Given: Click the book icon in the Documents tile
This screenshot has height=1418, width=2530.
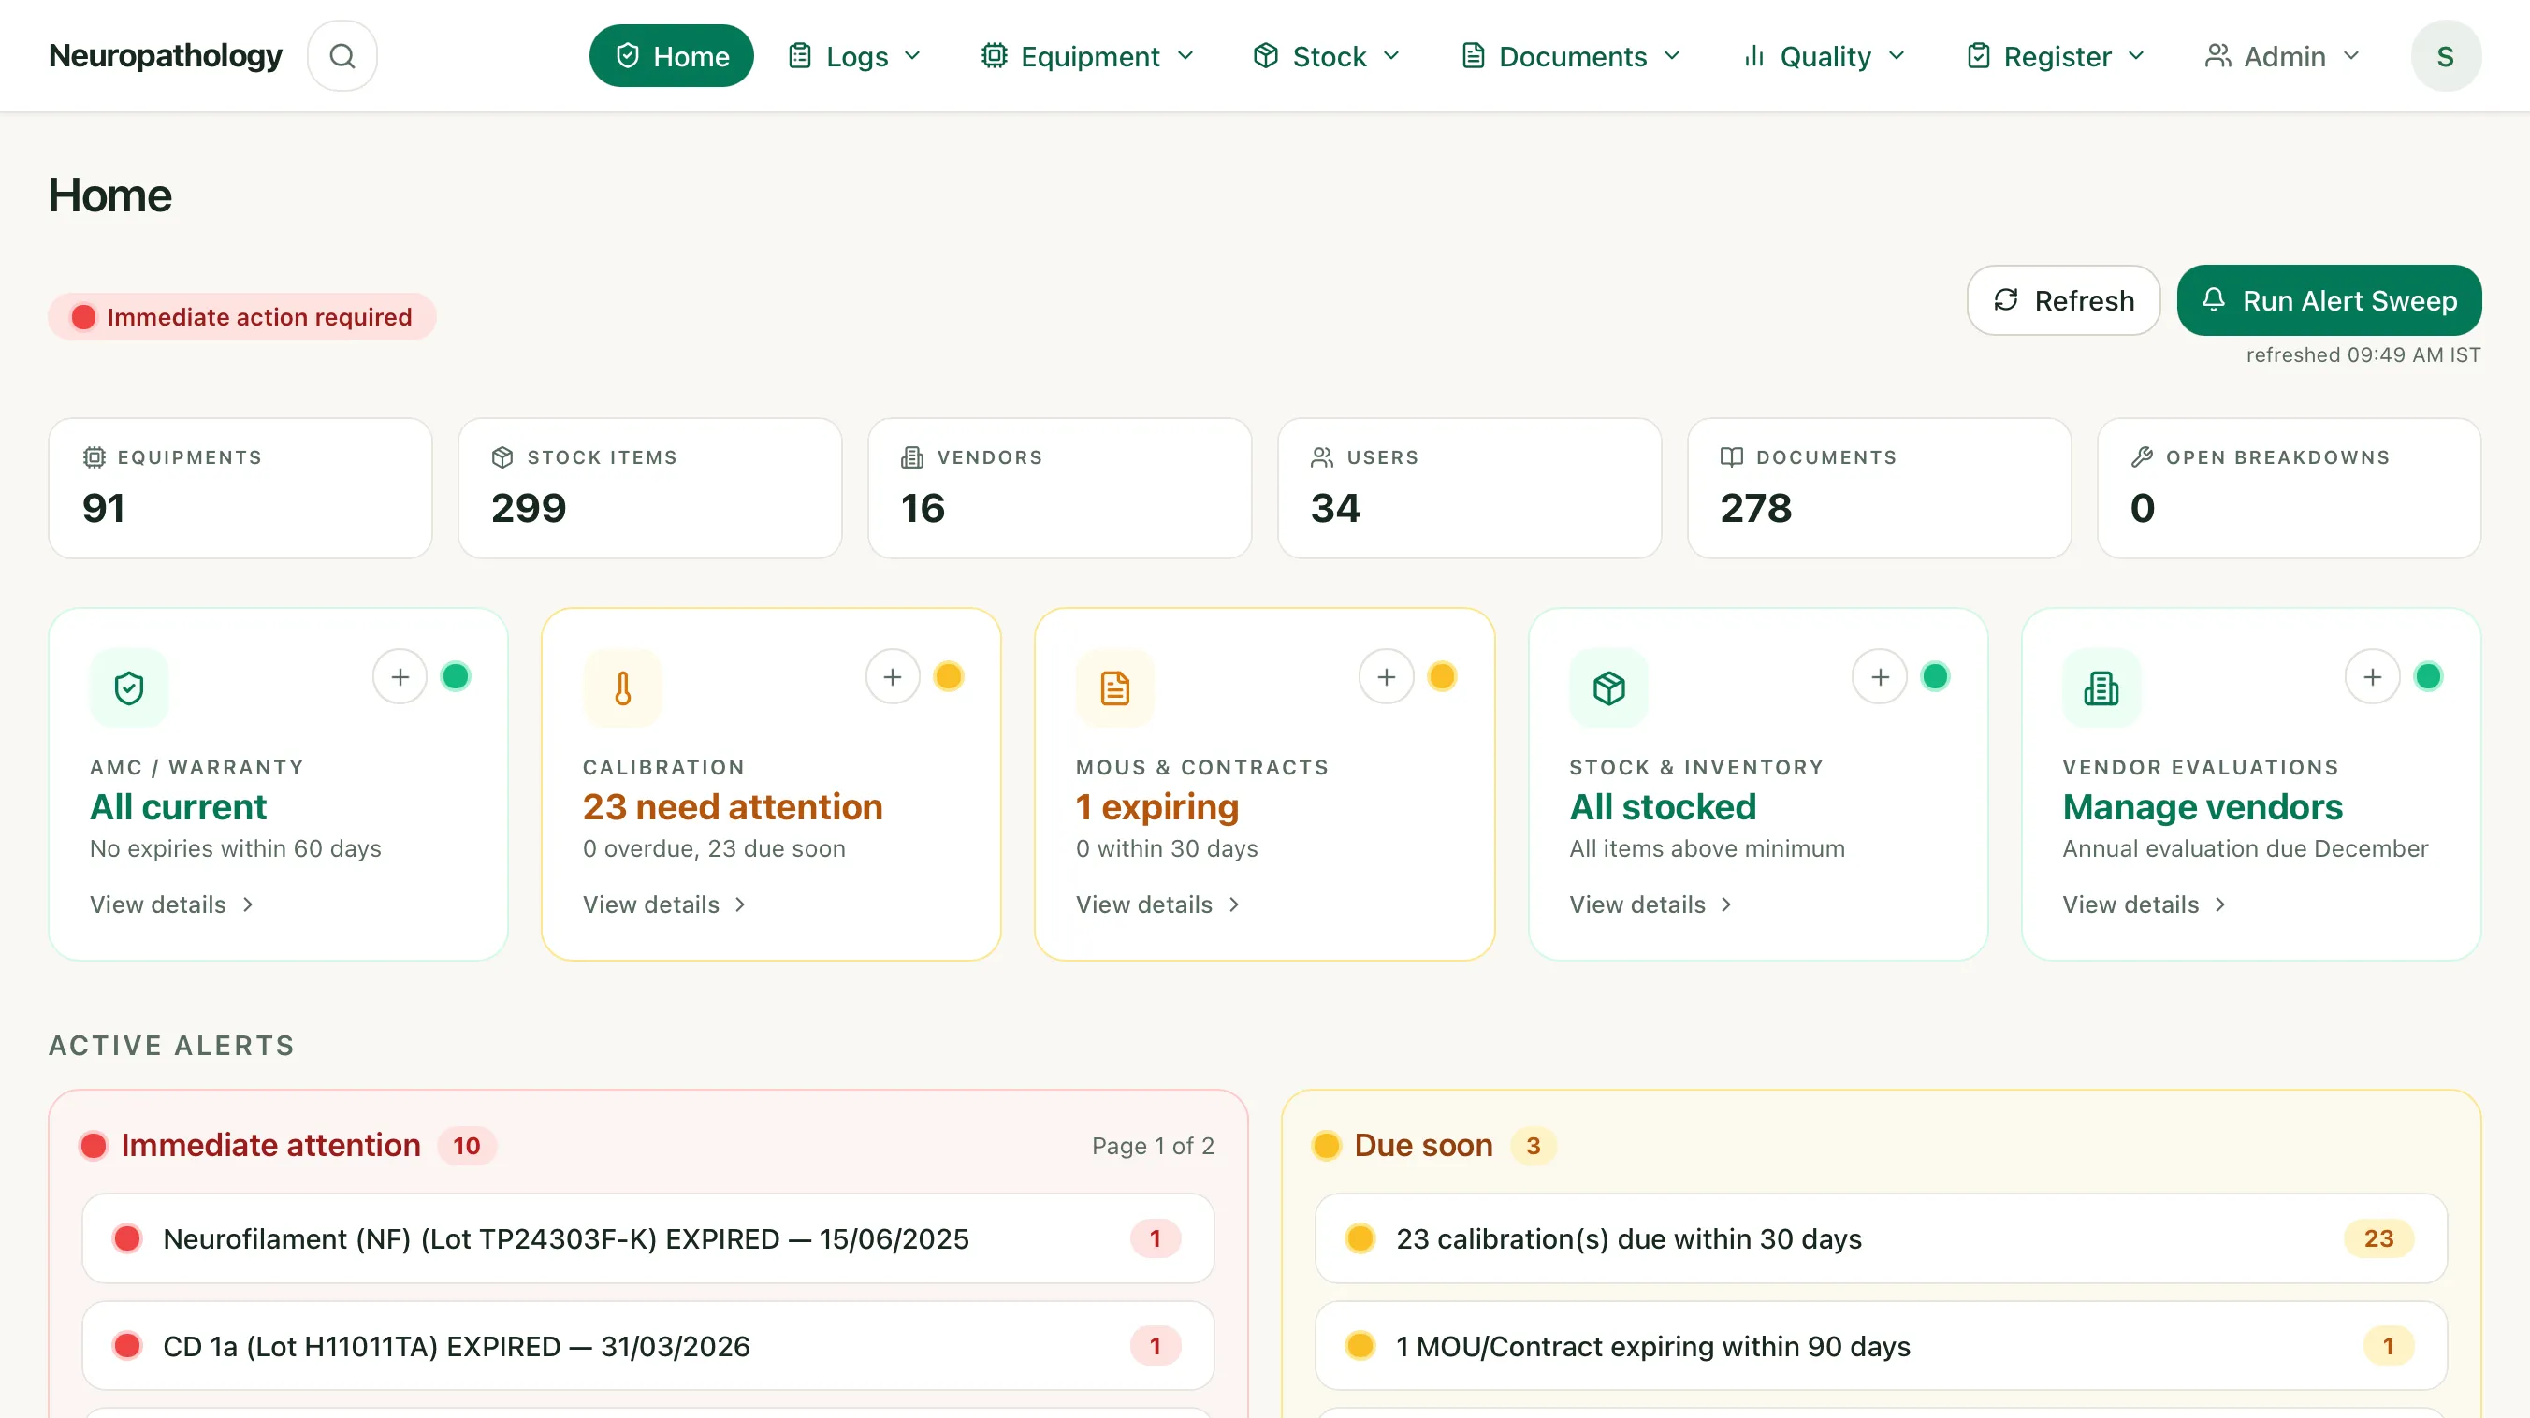Looking at the screenshot, I should [1732, 457].
